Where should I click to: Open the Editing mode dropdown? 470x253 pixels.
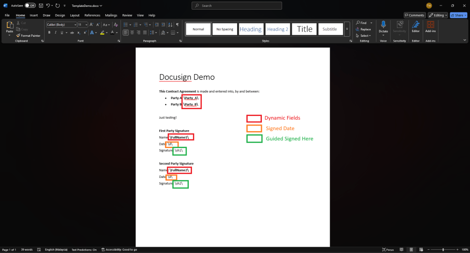tap(438, 15)
